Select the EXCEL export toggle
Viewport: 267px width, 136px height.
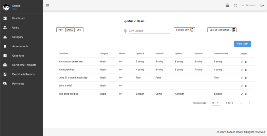[70, 30]
